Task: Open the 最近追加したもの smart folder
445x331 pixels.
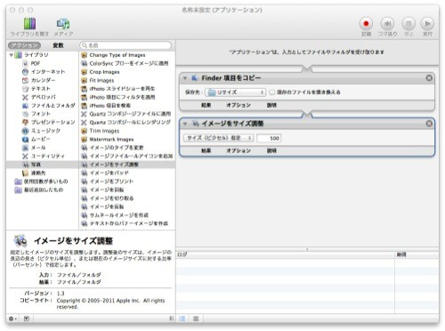Action: [39, 190]
